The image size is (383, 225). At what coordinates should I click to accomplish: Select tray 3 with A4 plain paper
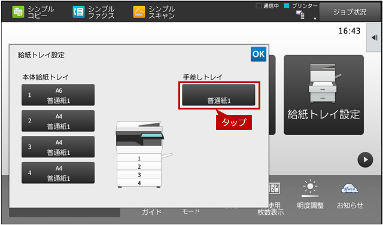click(58, 147)
